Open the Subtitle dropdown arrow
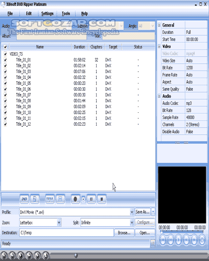209x261 pixels. coord(121,26)
